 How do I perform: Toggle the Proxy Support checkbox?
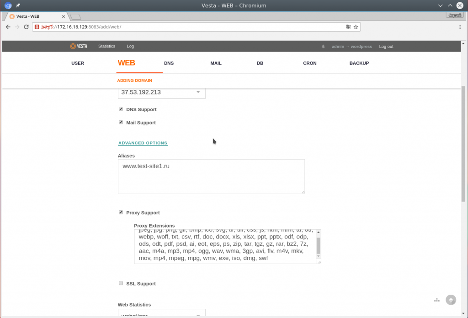point(121,212)
